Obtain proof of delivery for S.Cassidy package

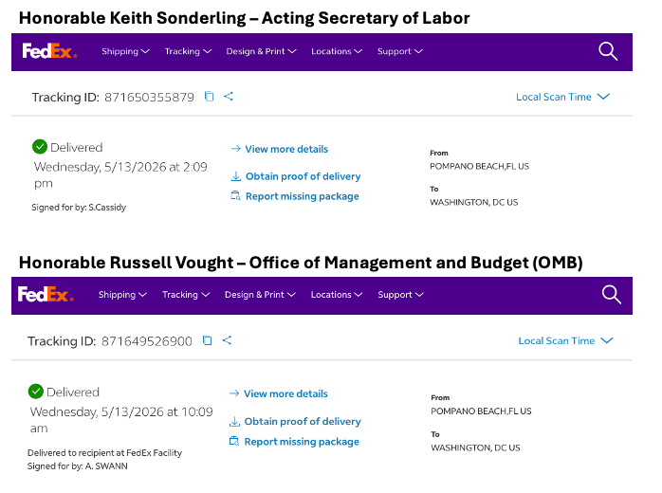(x=303, y=176)
